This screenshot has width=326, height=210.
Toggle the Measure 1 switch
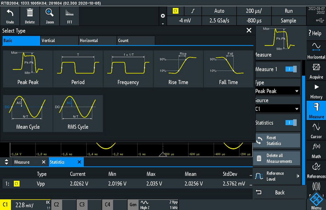291,69
